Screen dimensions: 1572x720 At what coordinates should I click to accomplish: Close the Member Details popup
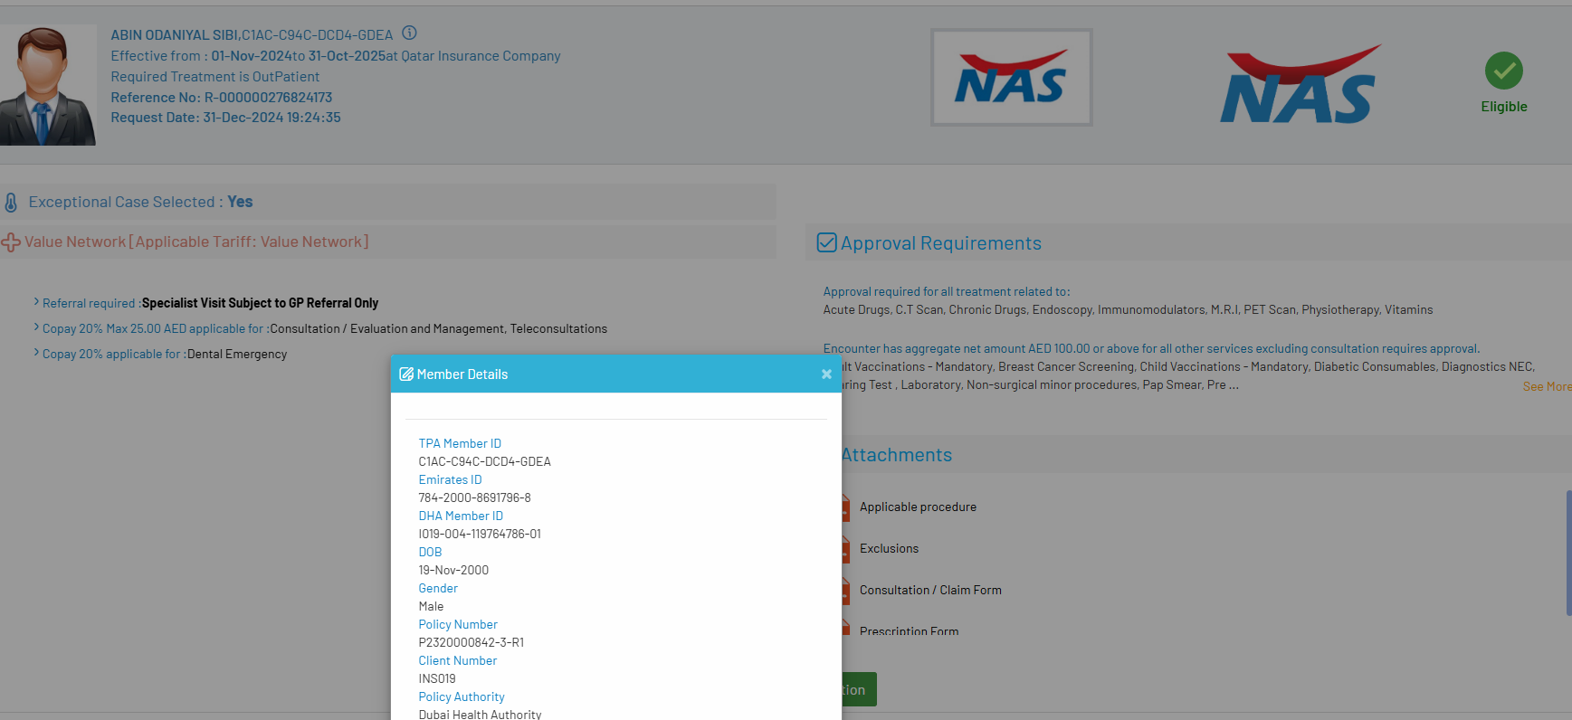825,374
